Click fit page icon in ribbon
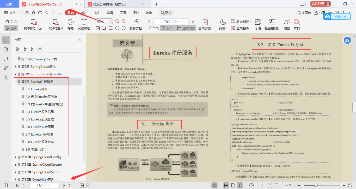Viewport: 356px width, 189px height. (104, 28)
